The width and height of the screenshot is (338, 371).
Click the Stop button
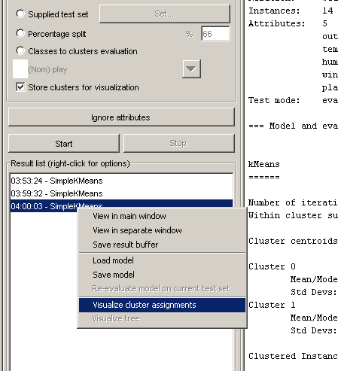pyautogui.click(x=179, y=144)
